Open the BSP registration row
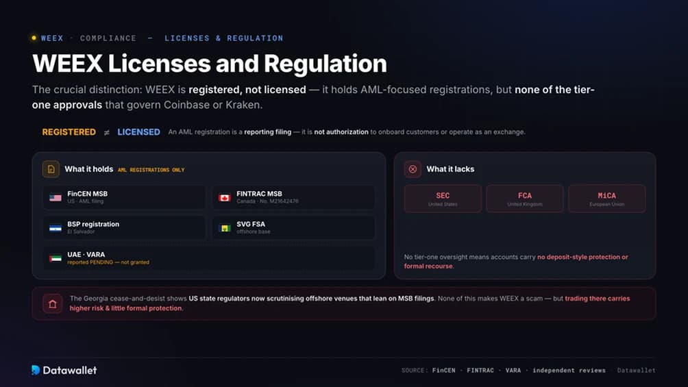 [124, 227]
